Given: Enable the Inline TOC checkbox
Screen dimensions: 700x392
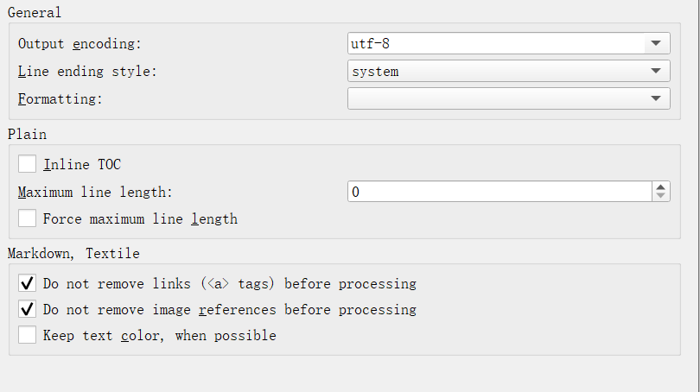Looking at the screenshot, I should pos(28,164).
